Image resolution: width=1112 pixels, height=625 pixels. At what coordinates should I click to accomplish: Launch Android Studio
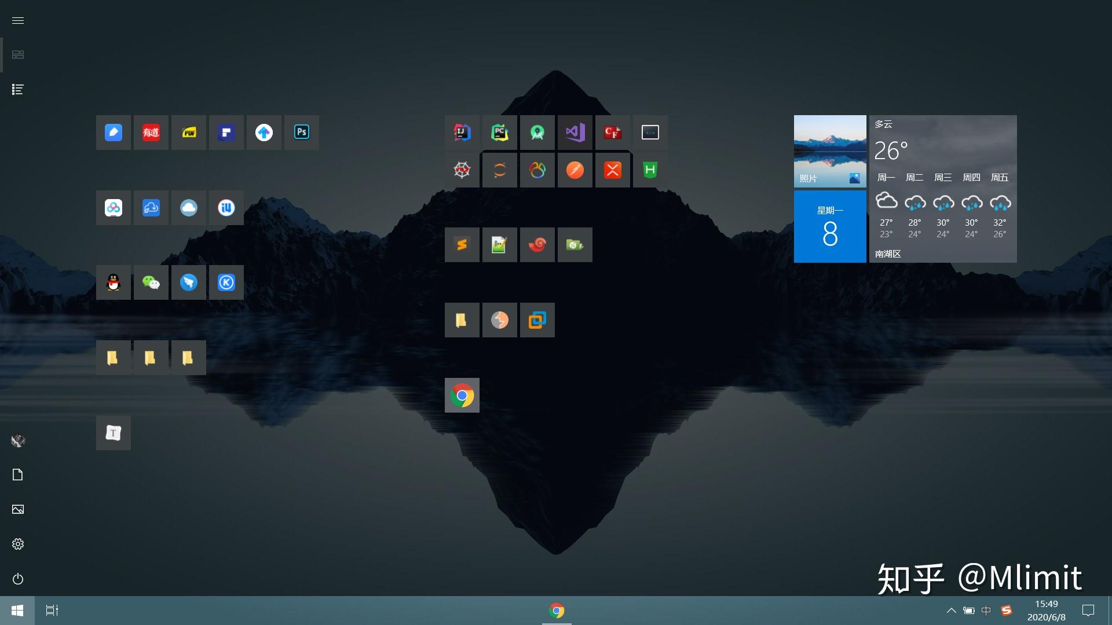pyautogui.click(x=537, y=133)
